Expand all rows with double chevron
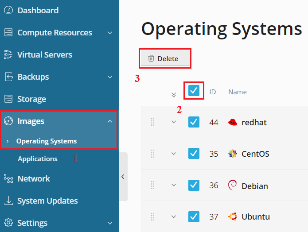 click(x=174, y=94)
